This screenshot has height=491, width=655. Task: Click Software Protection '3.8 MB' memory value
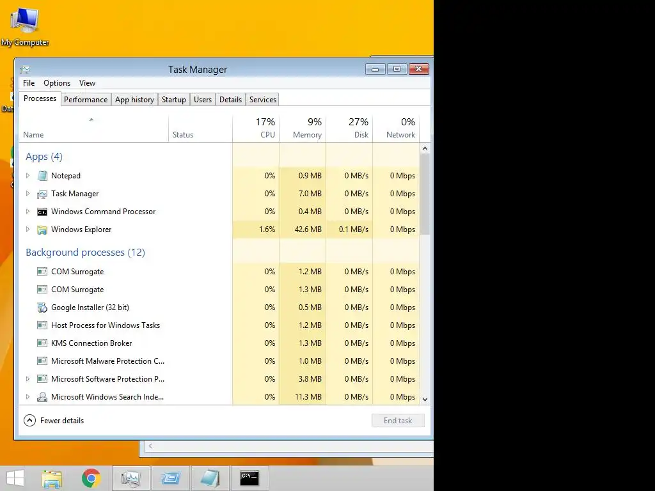[310, 379]
